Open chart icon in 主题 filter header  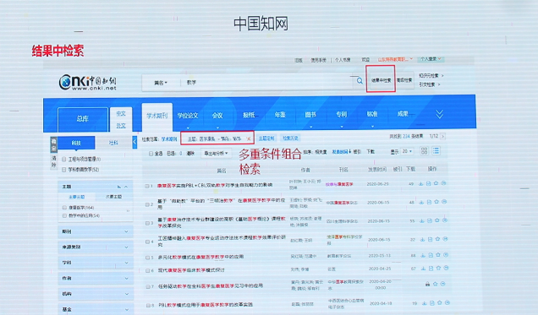[118, 187]
